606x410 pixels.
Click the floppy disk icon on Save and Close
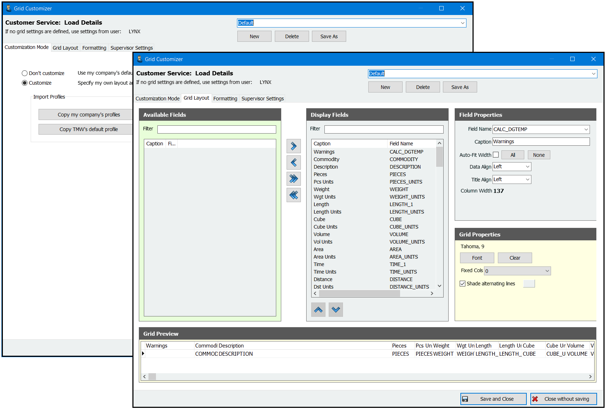click(465, 399)
